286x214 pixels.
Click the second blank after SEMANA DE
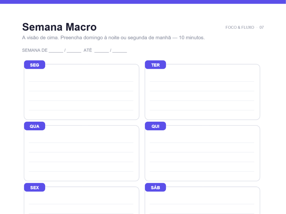point(74,51)
